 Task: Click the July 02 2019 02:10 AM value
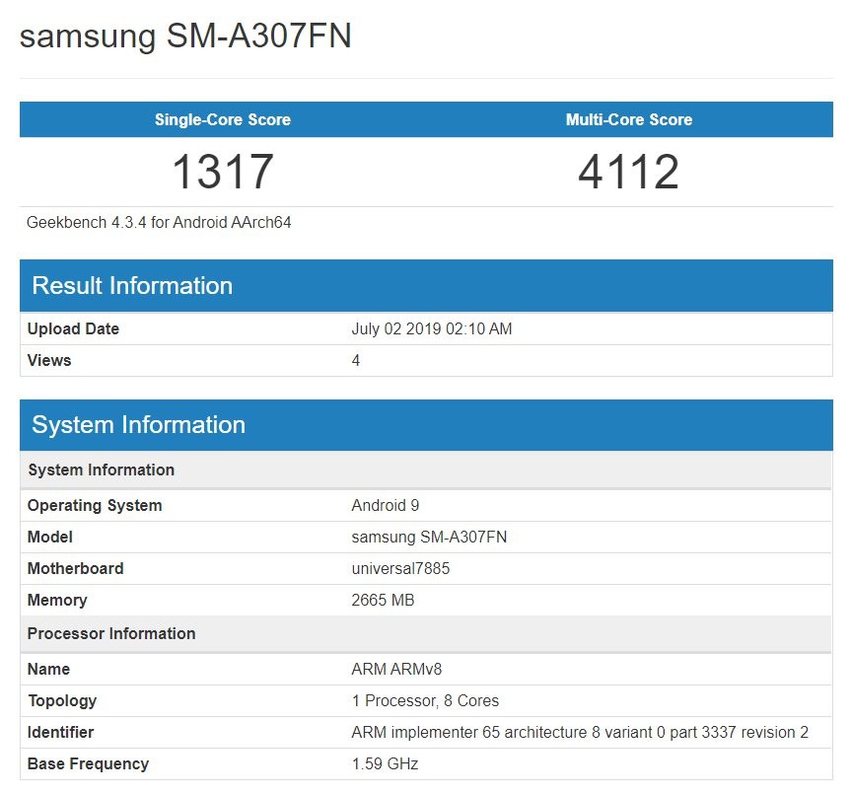pos(432,328)
